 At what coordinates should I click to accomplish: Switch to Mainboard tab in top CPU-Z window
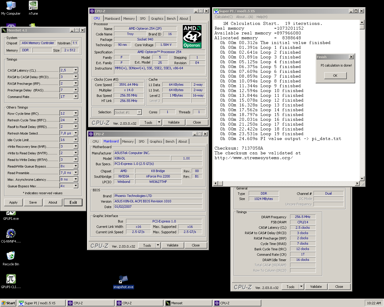pos(112,19)
